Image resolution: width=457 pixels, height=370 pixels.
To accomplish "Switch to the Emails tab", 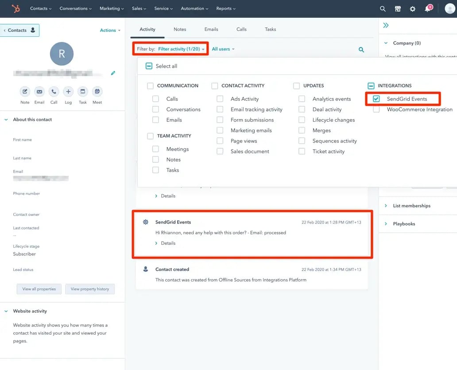I will tap(211, 29).
